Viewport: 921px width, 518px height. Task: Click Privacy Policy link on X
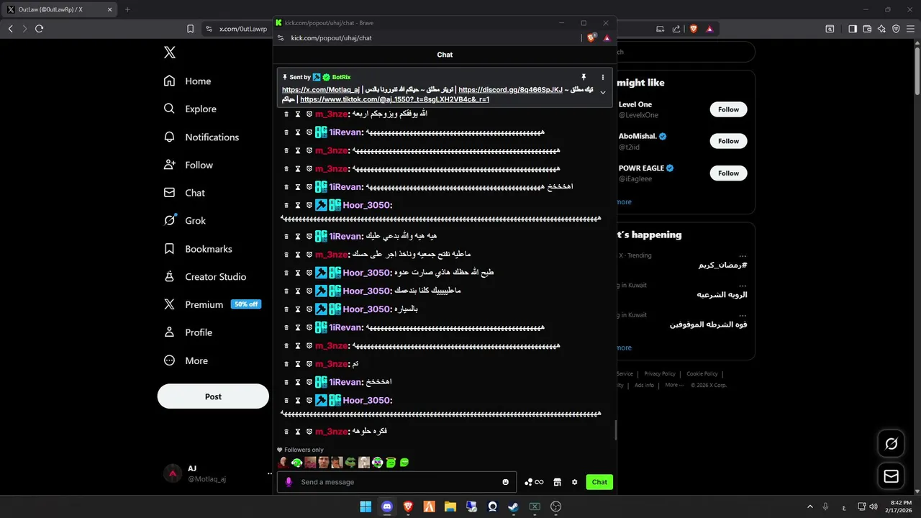click(660, 374)
